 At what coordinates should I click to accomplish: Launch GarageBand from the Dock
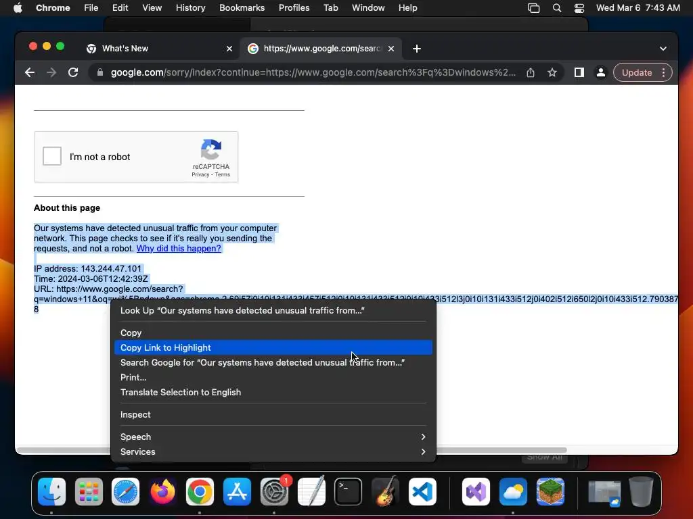pyautogui.click(x=385, y=491)
